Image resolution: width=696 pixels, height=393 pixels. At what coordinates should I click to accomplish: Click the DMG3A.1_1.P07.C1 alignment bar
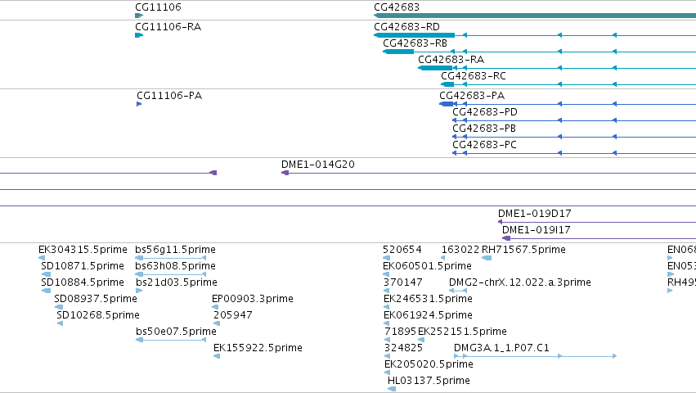[536, 356]
